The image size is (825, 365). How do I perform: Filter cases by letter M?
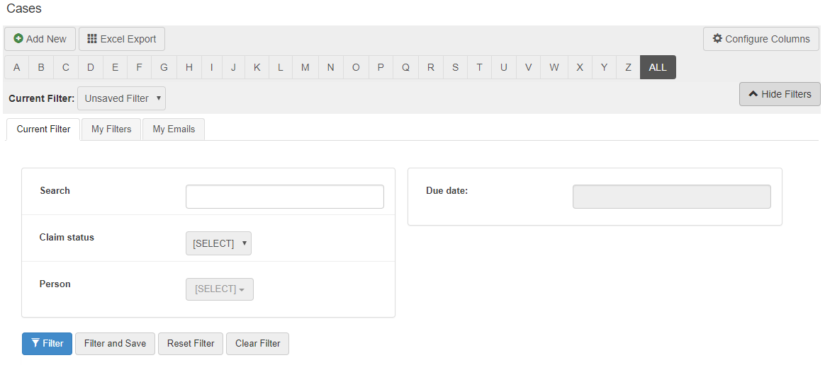tap(305, 67)
